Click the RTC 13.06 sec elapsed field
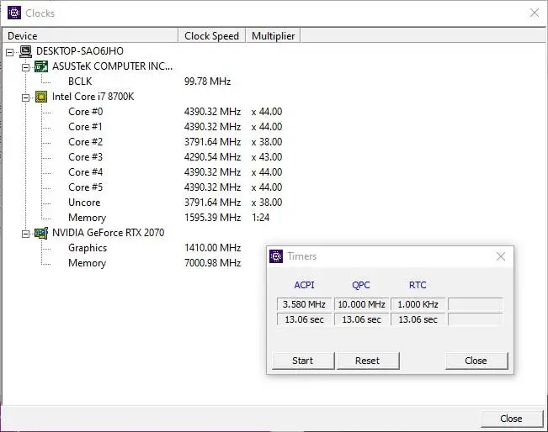Screen dimensions: 548x432 pos(418,319)
